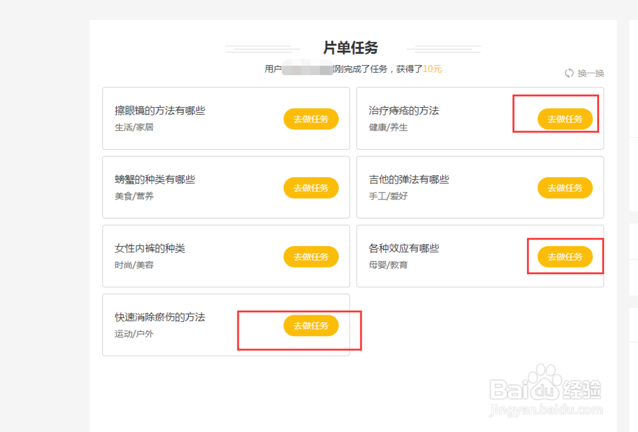Viewport: 638px width, 432px height.
Task: Click 去做任务 for 女性内裤的种类
Action: coord(311,257)
